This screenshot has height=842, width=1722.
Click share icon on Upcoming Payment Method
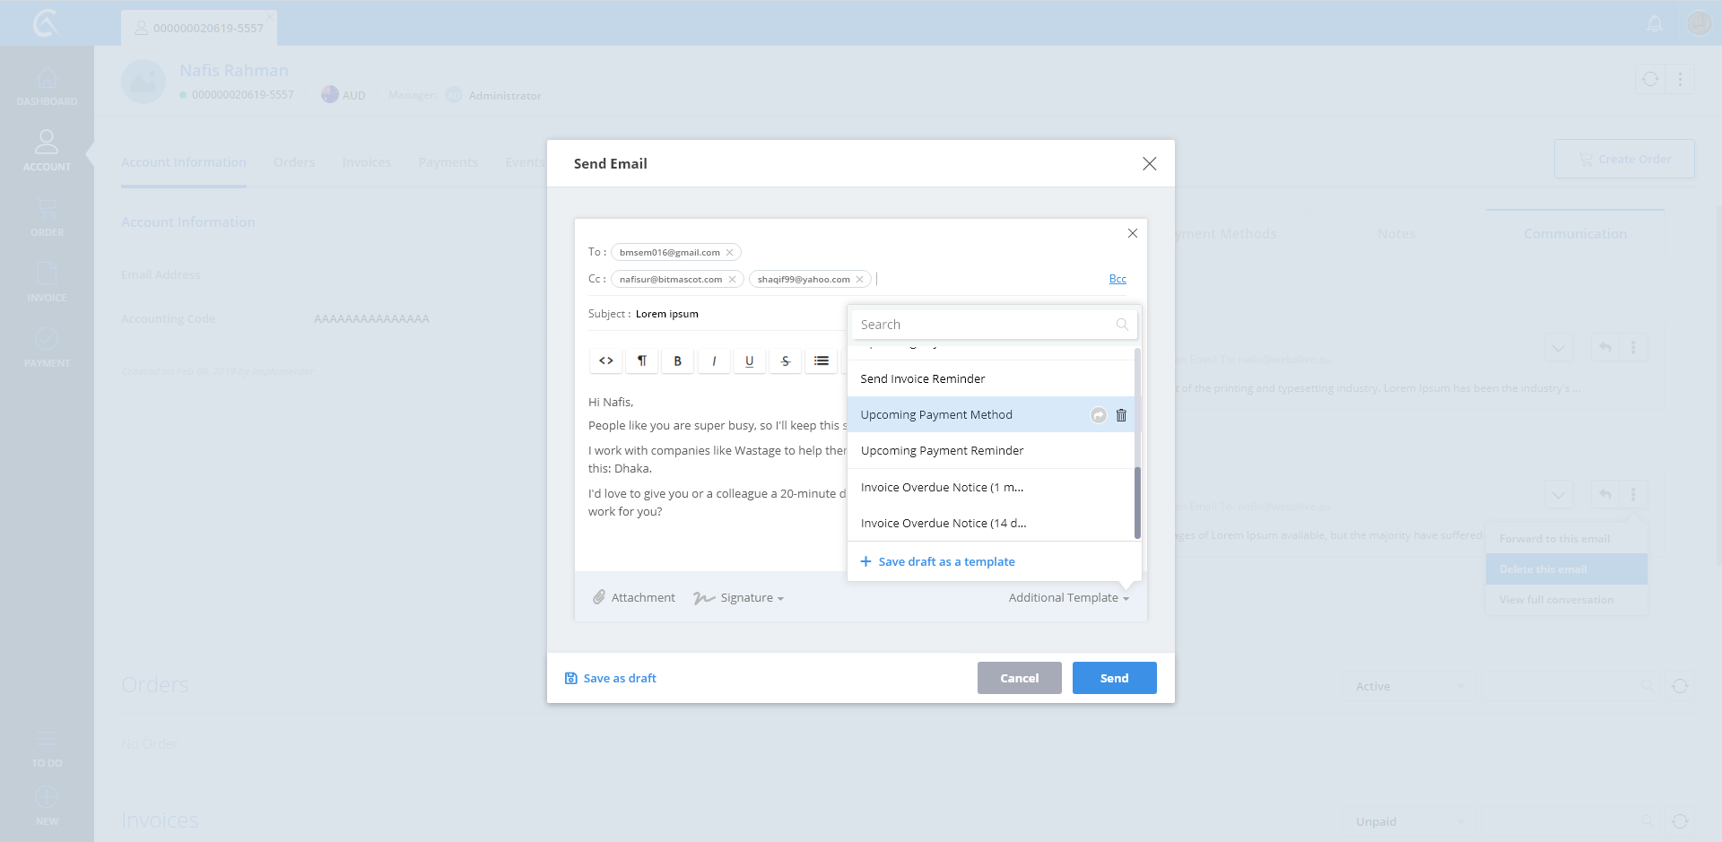point(1099,415)
